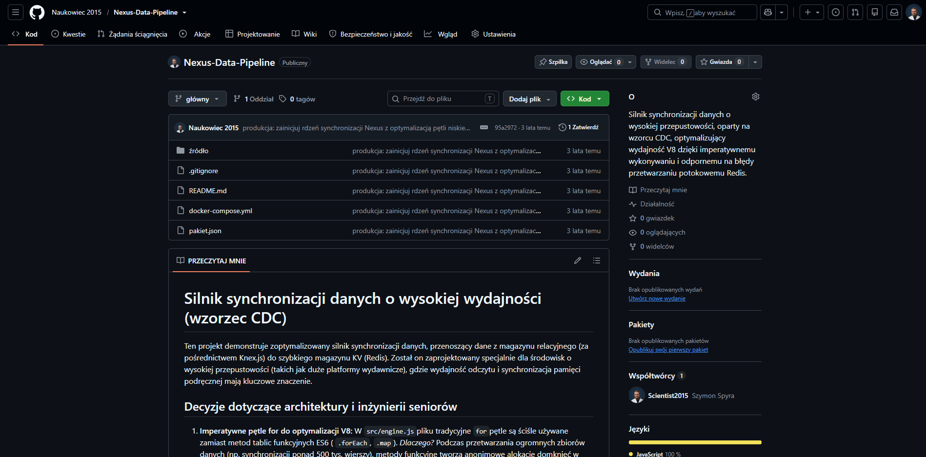
Task: Click the file icon next to docker-compose.yml
Action: (181, 210)
